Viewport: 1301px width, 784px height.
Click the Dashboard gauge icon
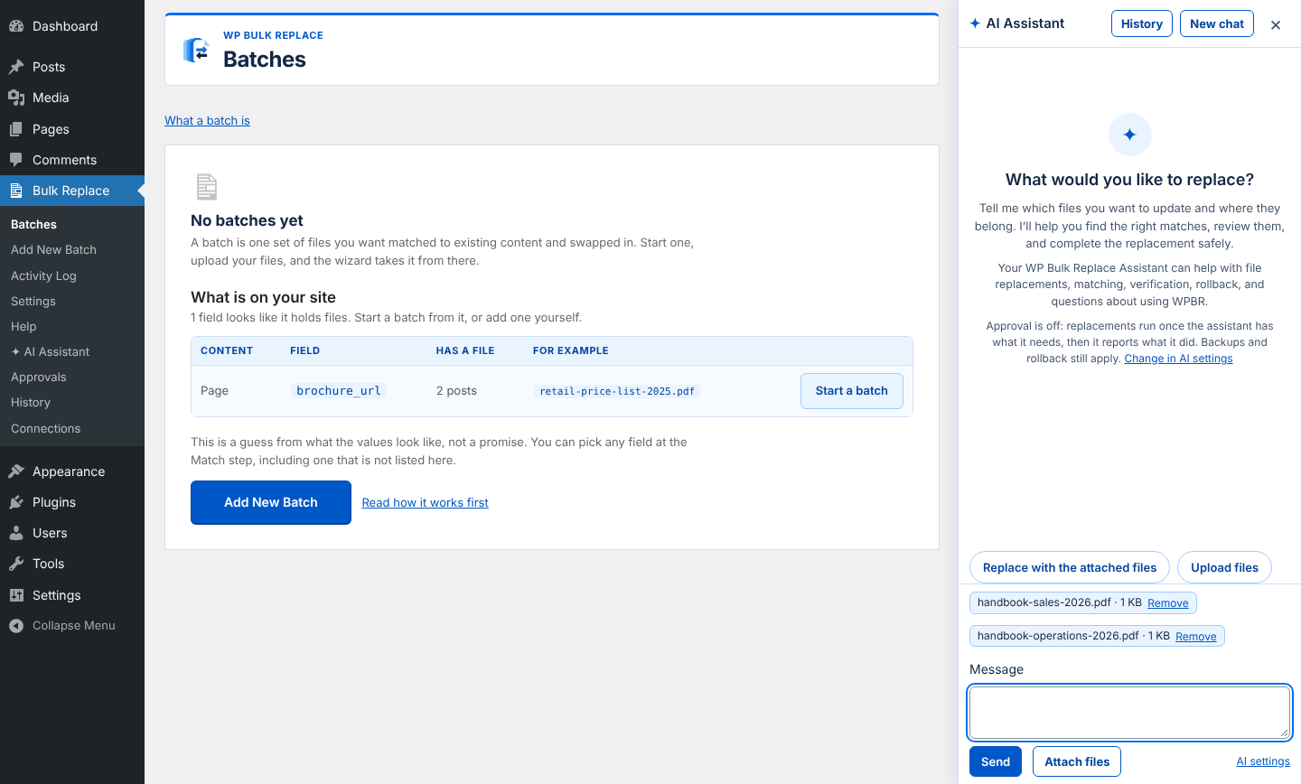[16, 26]
